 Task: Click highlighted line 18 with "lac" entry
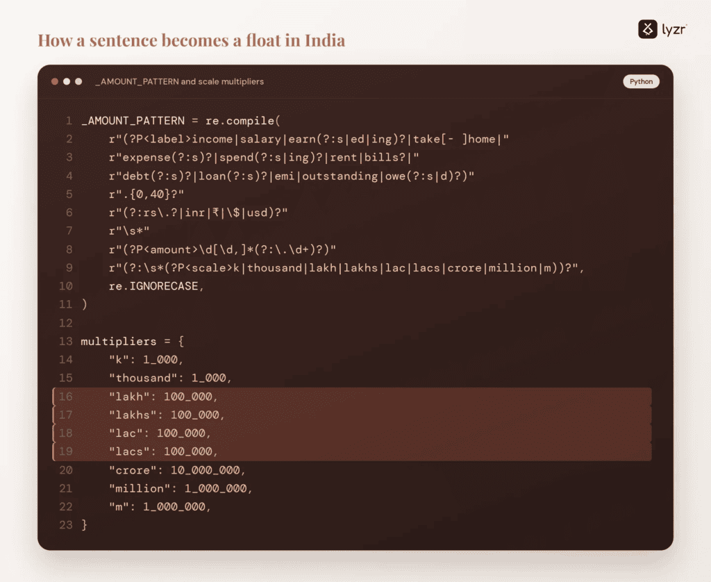click(352, 433)
